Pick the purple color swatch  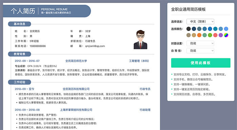[x=221, y=35]
